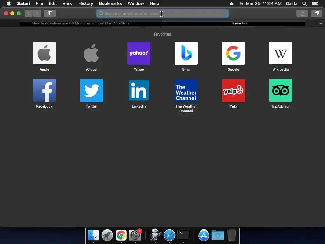Open Automator robot in the Dock
The image size is (325, 244).
[156, 235]
